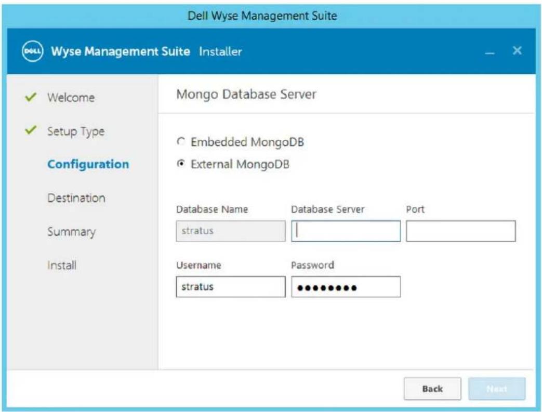Select the Summary step
The width and height of the screenshot is (542, 412).
click(72, 232)
